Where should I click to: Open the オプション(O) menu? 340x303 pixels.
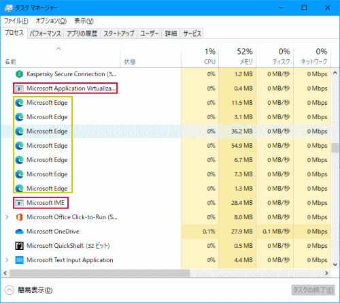coord(51,21)
